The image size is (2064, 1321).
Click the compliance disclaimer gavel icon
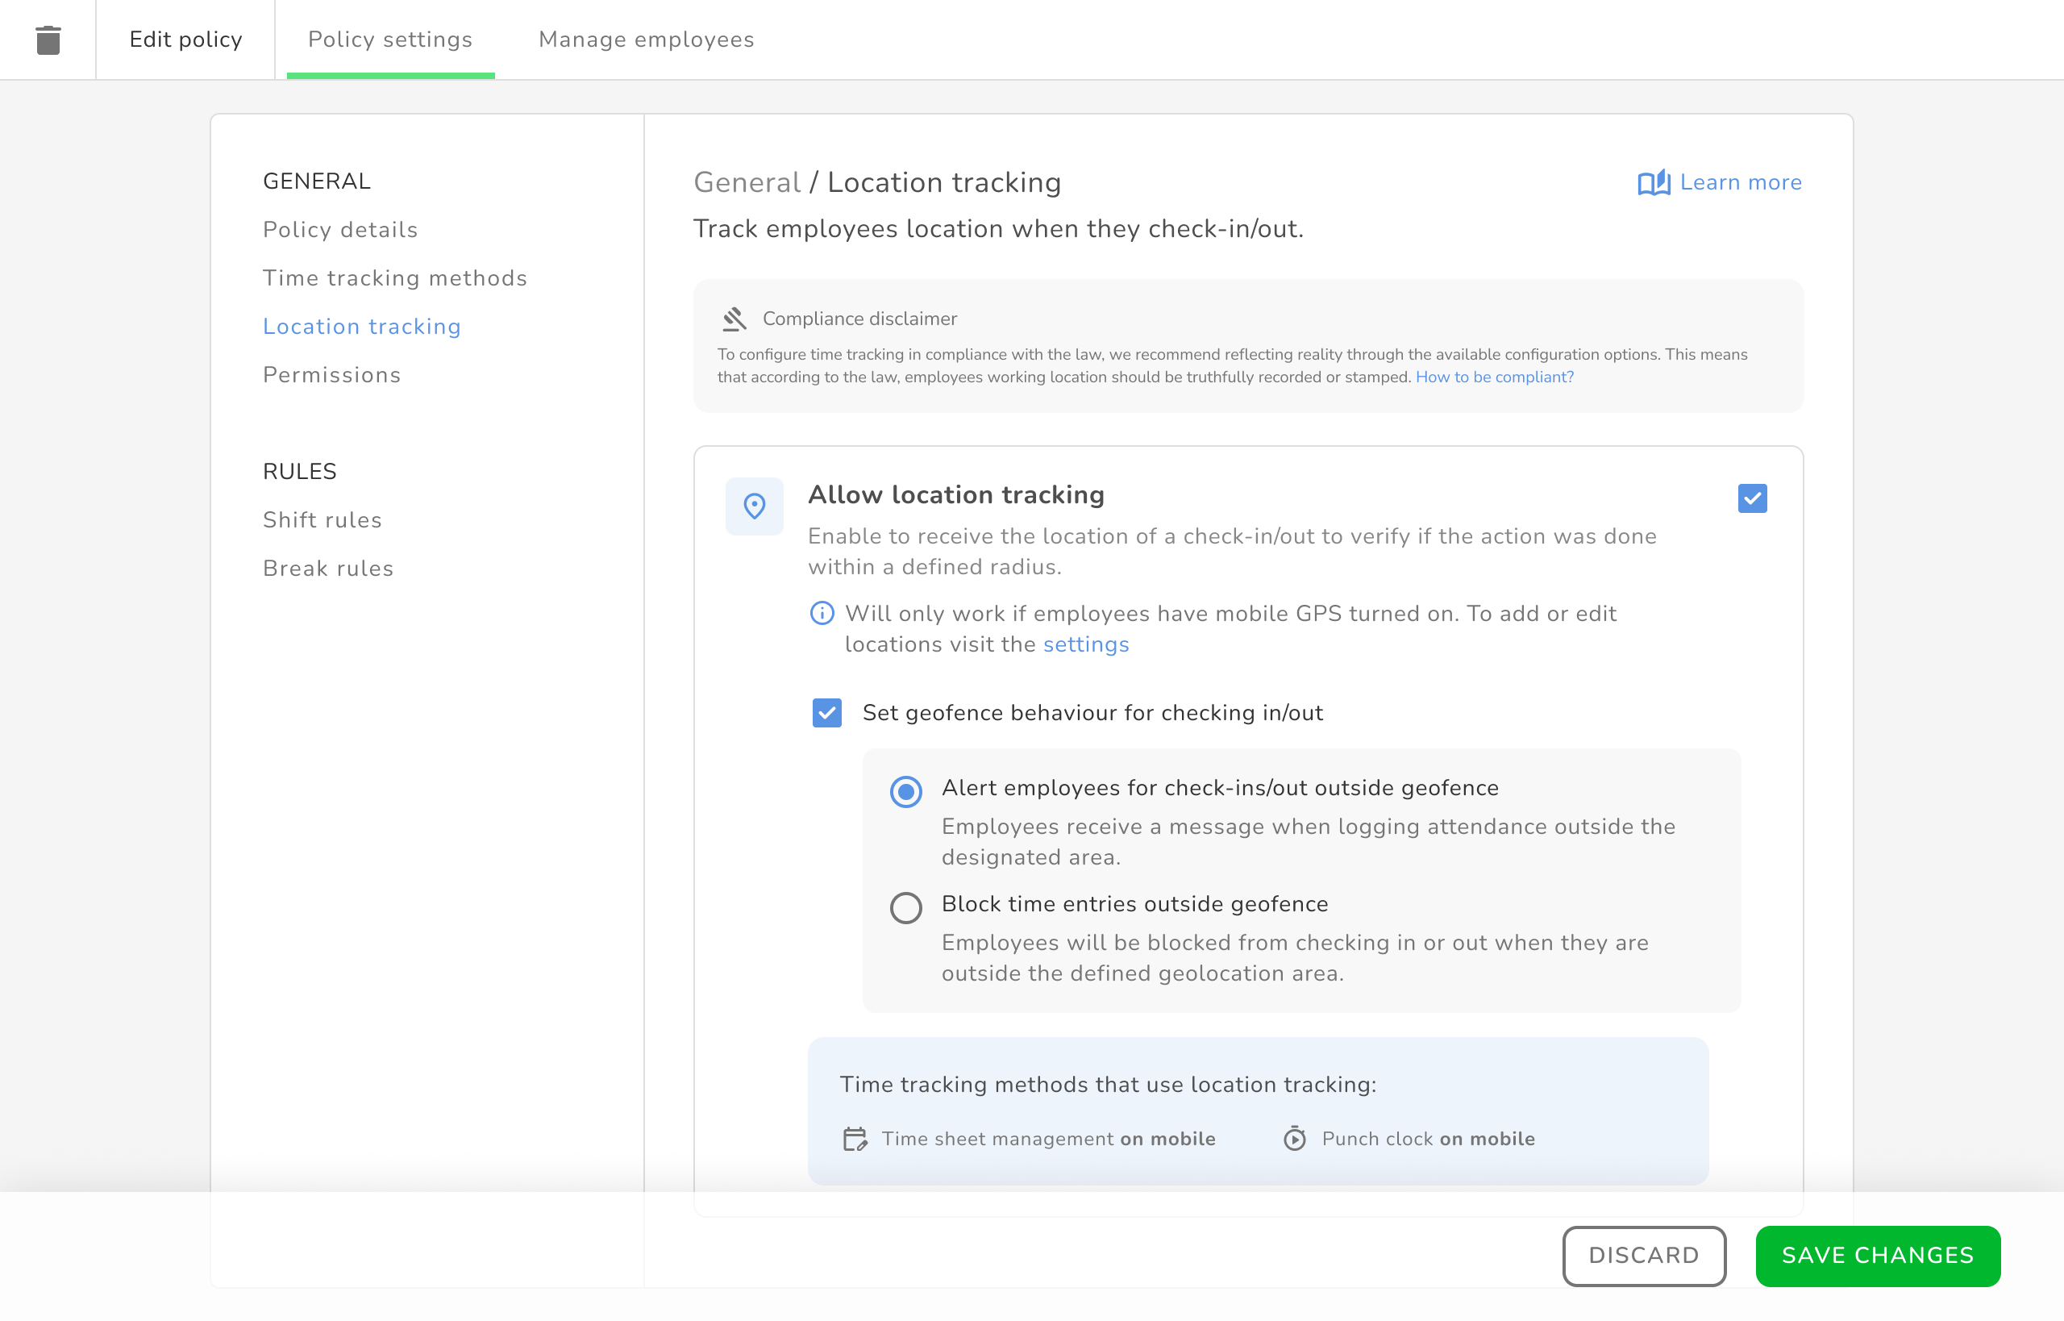(734, 319)
